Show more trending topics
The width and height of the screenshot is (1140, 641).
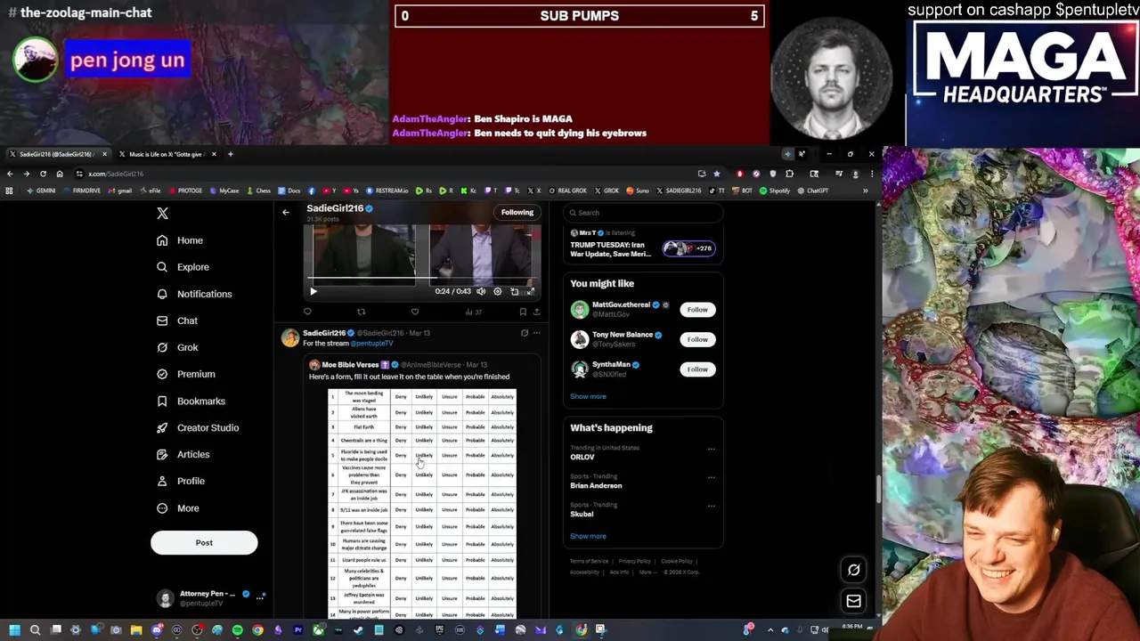pyautogui.click(x=588, y=536)
